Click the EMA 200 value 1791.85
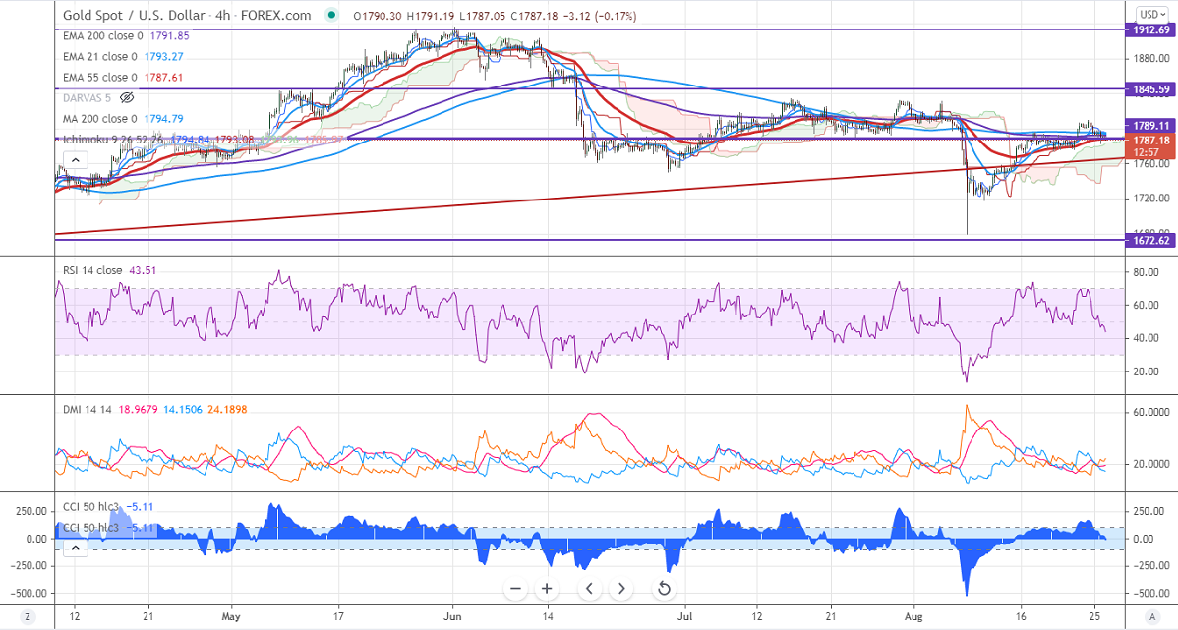The image size is (1178, 630). 169,36
